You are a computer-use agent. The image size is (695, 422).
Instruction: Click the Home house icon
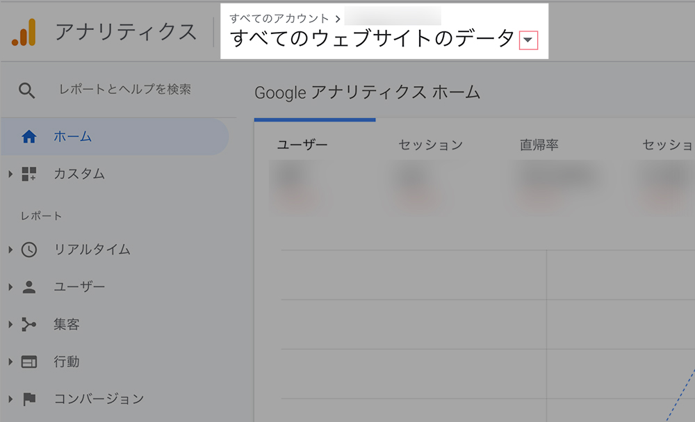28,136
